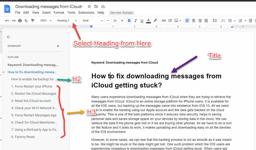Expand numbered list options arrow
The width and height of the screenshot is (256, 150).
[x=245, y=21]
